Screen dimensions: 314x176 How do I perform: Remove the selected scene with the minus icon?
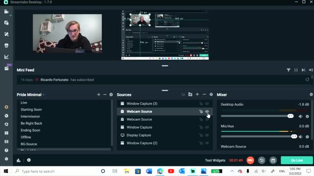tap(105, 94)
